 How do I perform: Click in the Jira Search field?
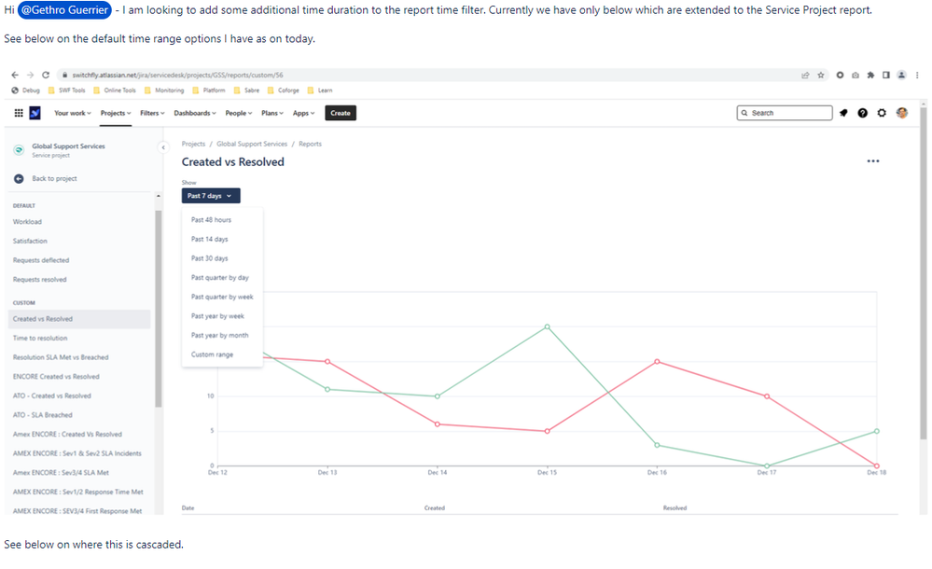coord(785,113)
